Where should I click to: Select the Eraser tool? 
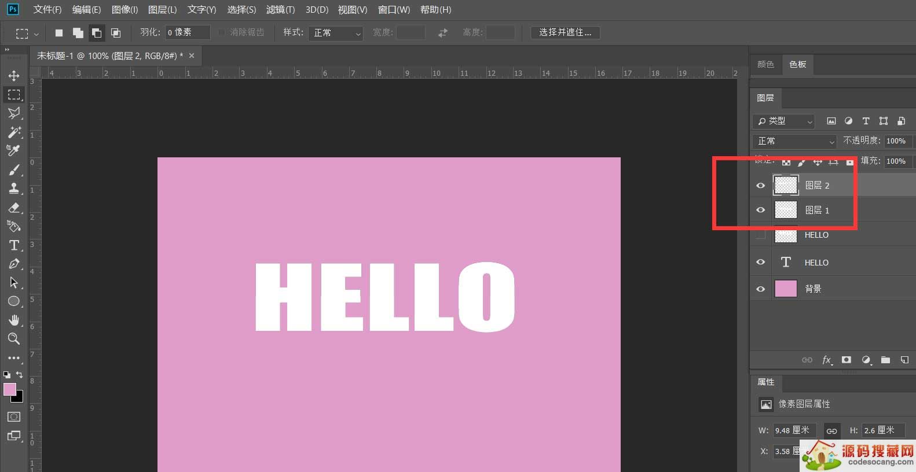pos(14,207)
